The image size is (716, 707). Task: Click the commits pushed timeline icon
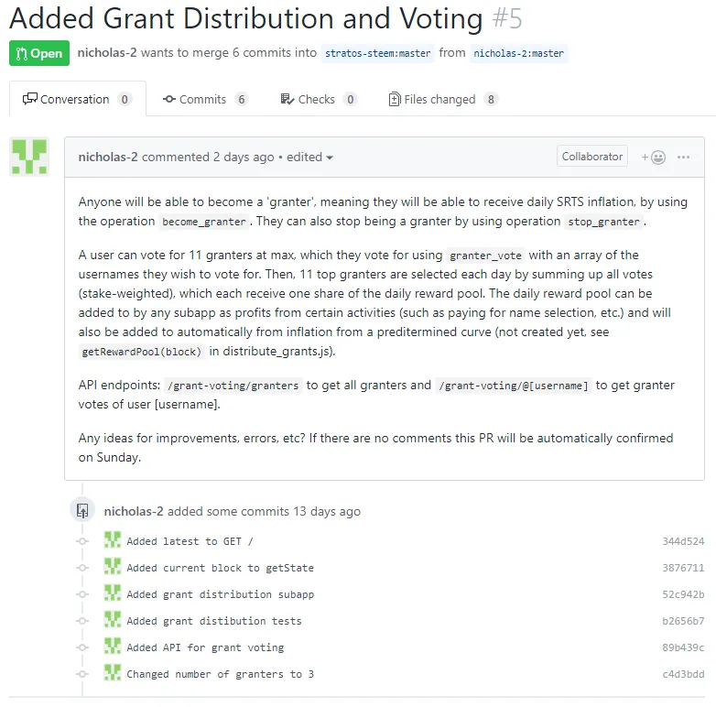tap(82, 511)
